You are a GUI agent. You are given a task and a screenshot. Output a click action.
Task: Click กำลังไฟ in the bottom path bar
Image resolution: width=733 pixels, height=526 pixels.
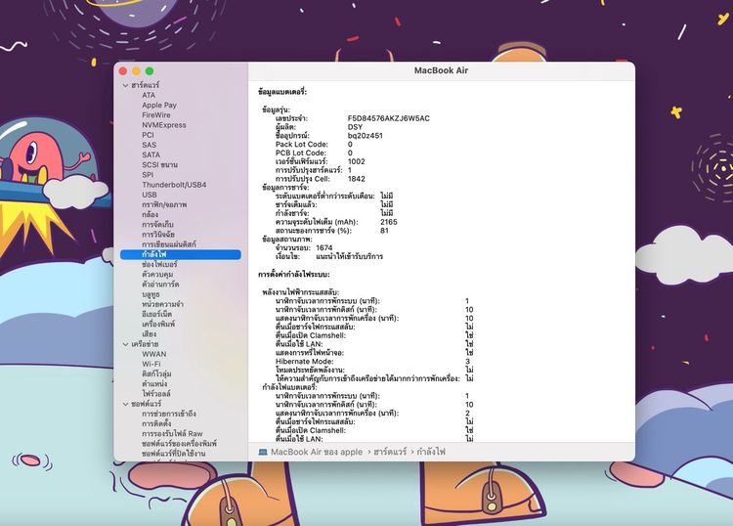point(431,452)
